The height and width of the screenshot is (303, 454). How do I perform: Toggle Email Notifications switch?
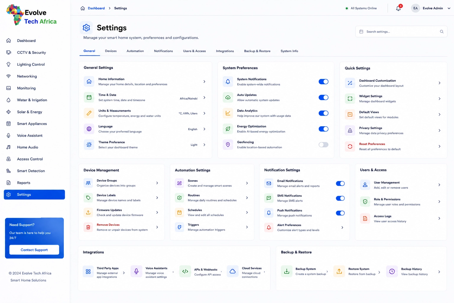pyautogui.click(x=340, y=183)
